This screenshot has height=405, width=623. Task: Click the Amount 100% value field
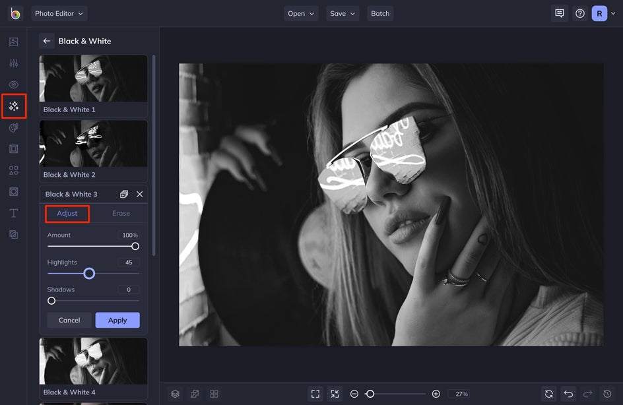tap(129, 235)
